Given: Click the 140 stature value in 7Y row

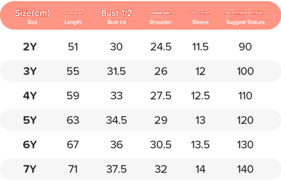Looking at the screenshot, I should pyautogui.click(x=245, y=169).
